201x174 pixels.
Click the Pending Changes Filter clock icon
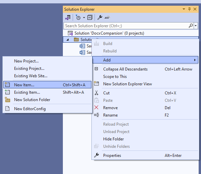pos(78,17)
